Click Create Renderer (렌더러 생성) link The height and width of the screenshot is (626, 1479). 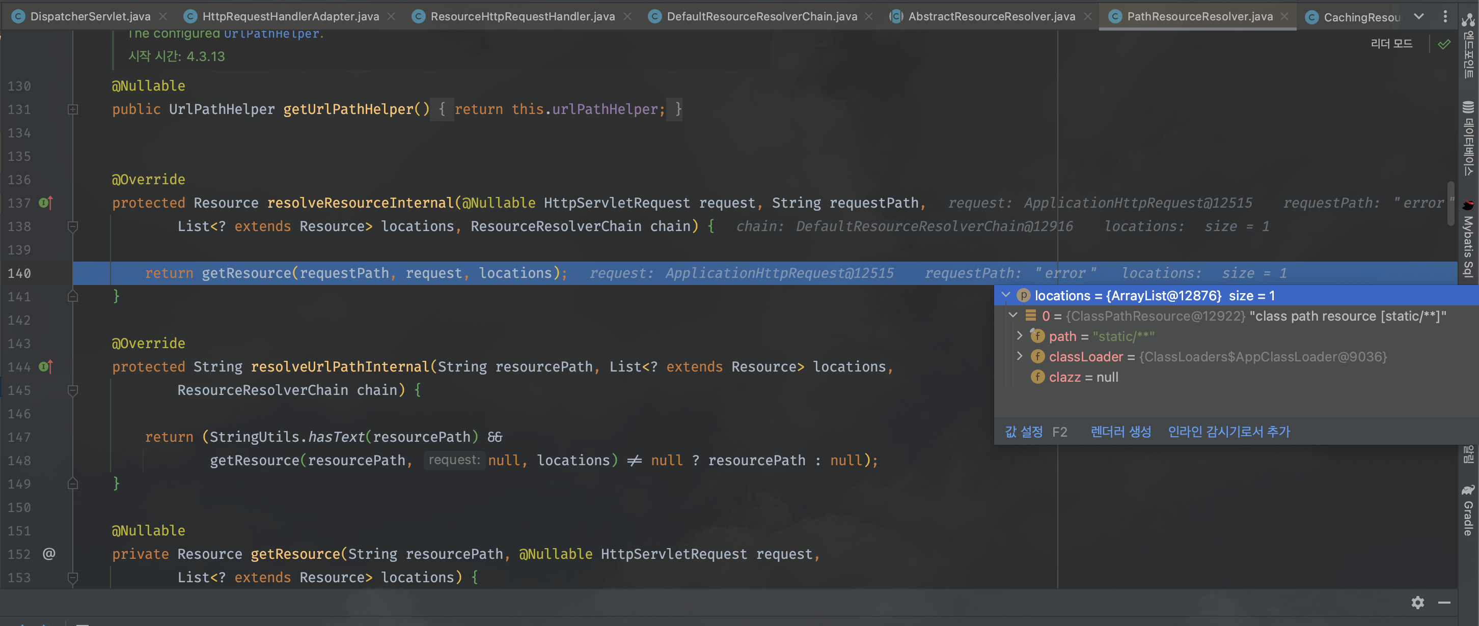[x=1121, y=432]
